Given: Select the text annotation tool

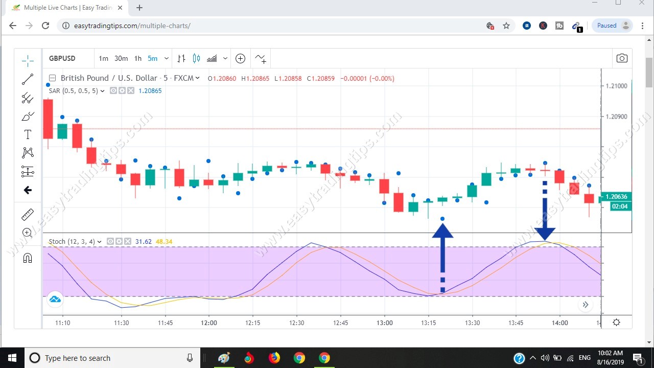Looking at the screenshot, I should (x=27, y=134).
